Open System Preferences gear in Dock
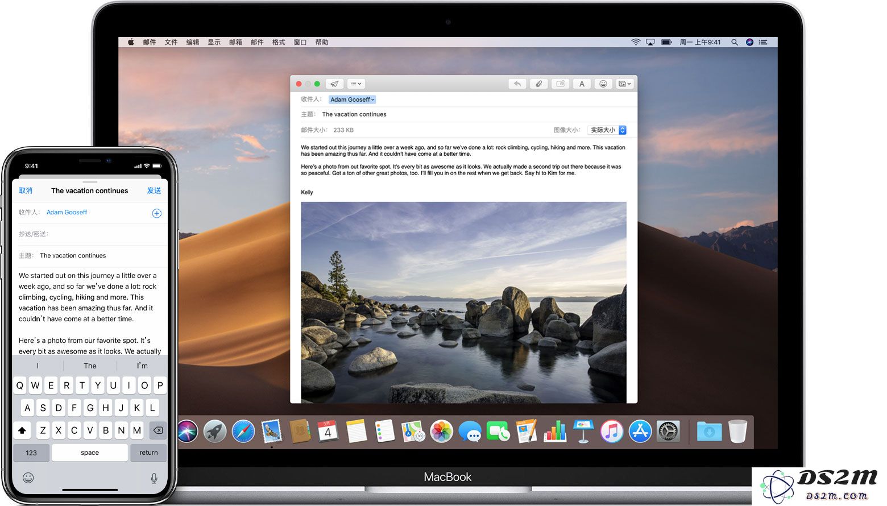The image size is (887, 506). tap(668, 432)
